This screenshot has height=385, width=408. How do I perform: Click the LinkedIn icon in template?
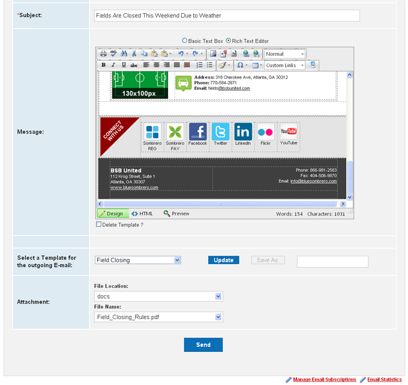pyautogui.click(x=243, y=132)
